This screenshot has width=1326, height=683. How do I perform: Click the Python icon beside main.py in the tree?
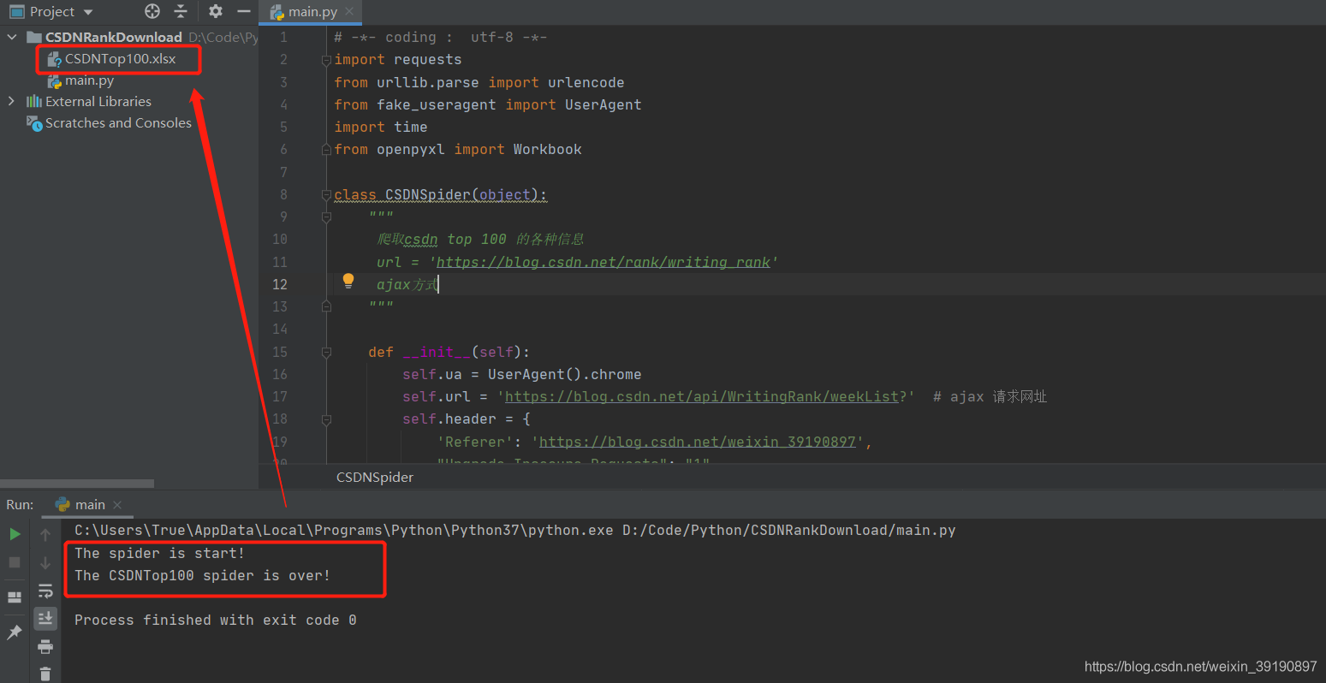point(54,81)
